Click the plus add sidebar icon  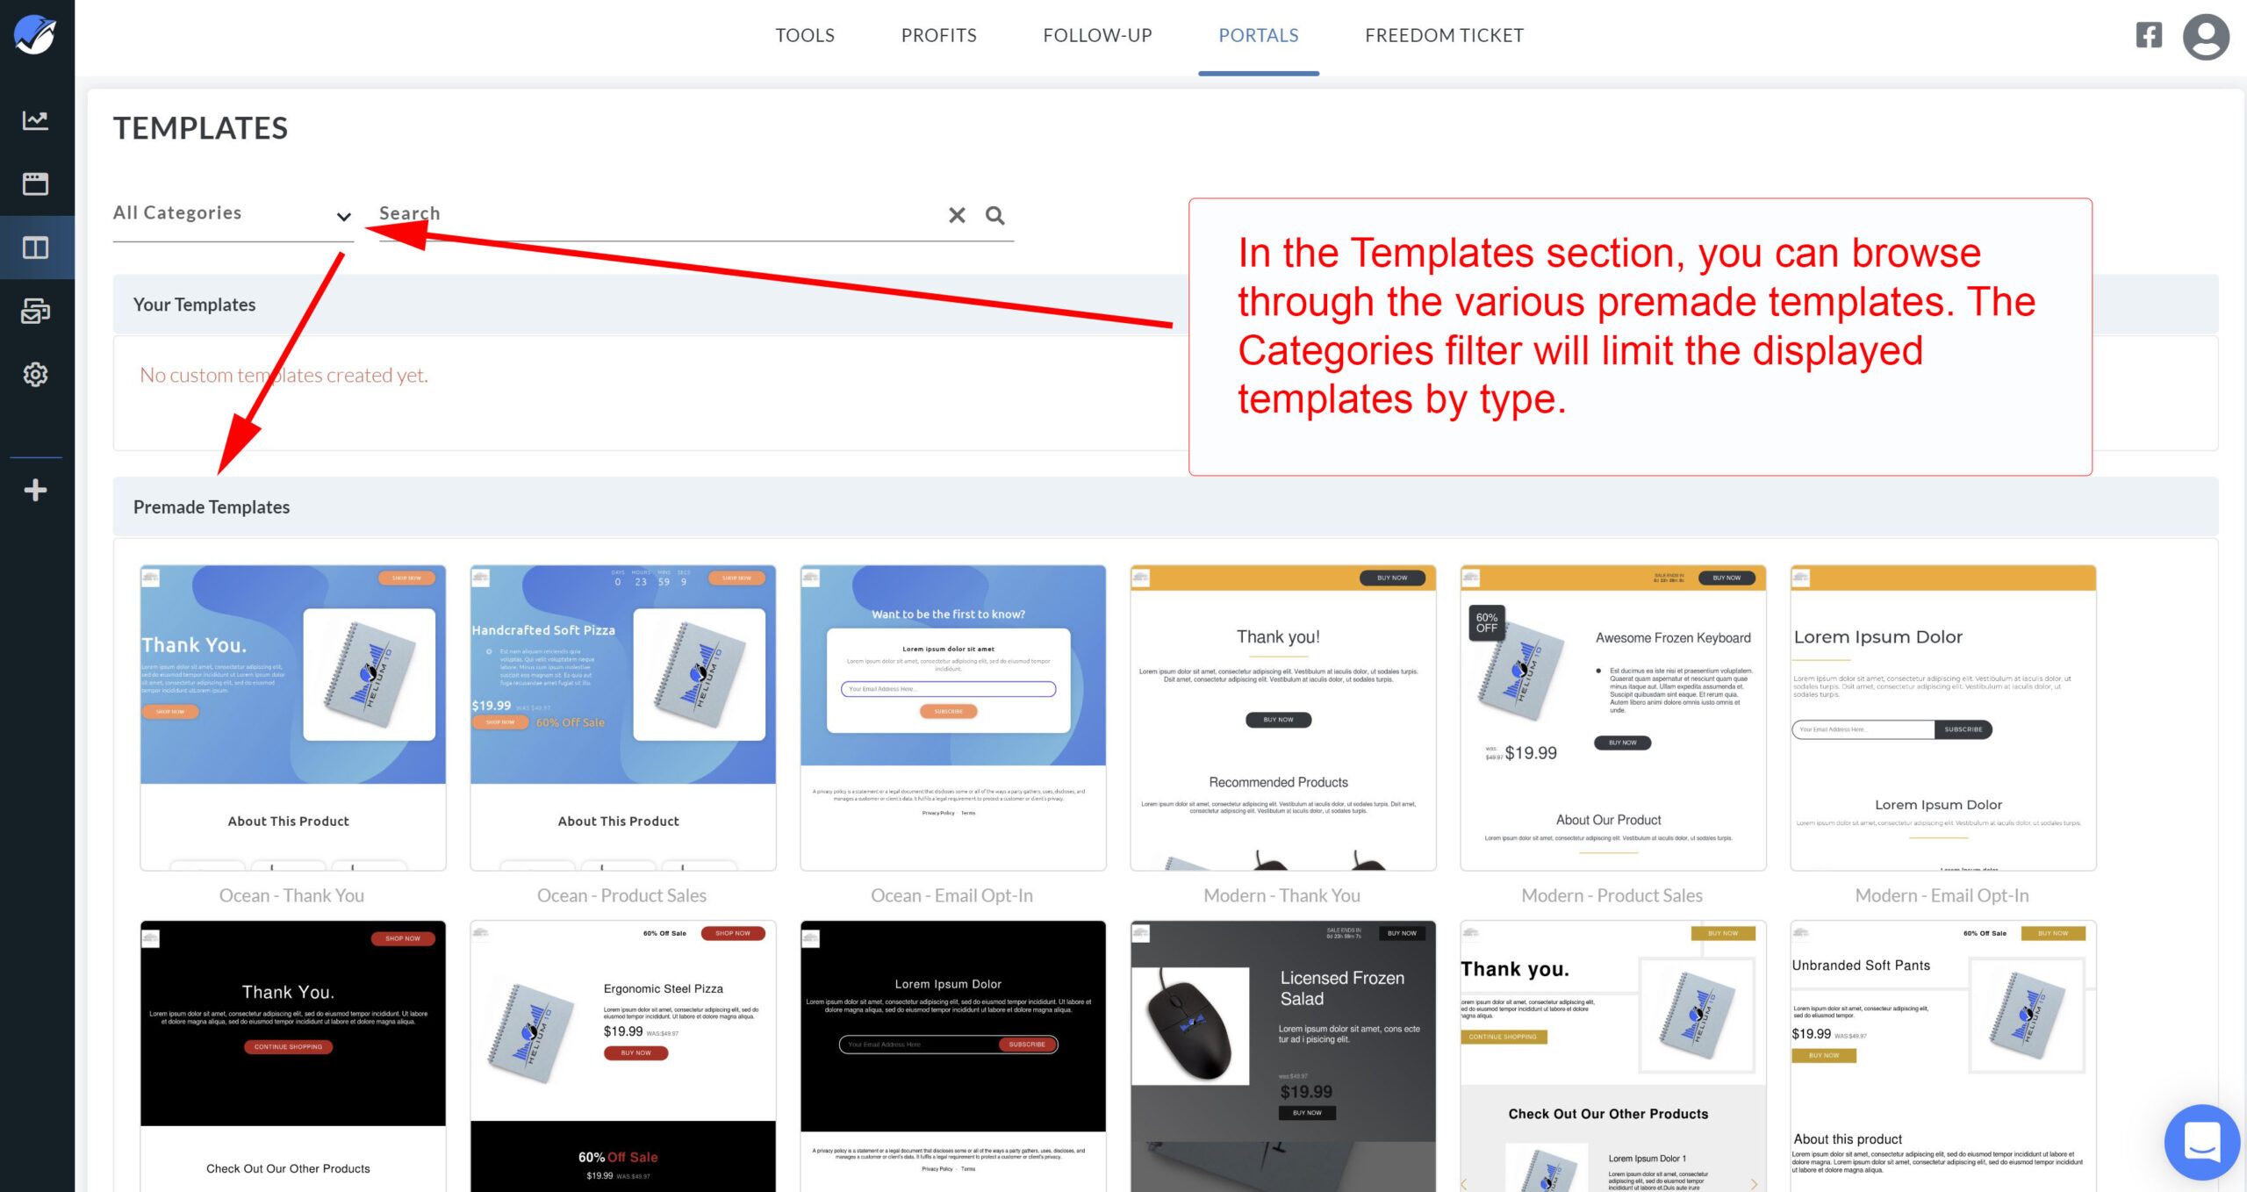tap(35, 490)
